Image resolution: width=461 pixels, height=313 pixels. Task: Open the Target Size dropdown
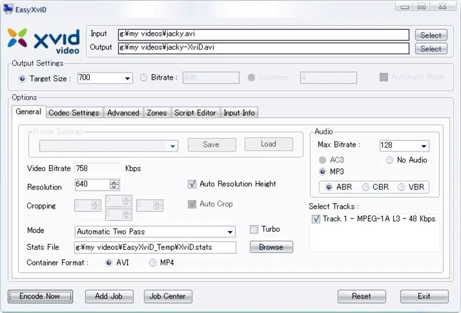(127, 79)
